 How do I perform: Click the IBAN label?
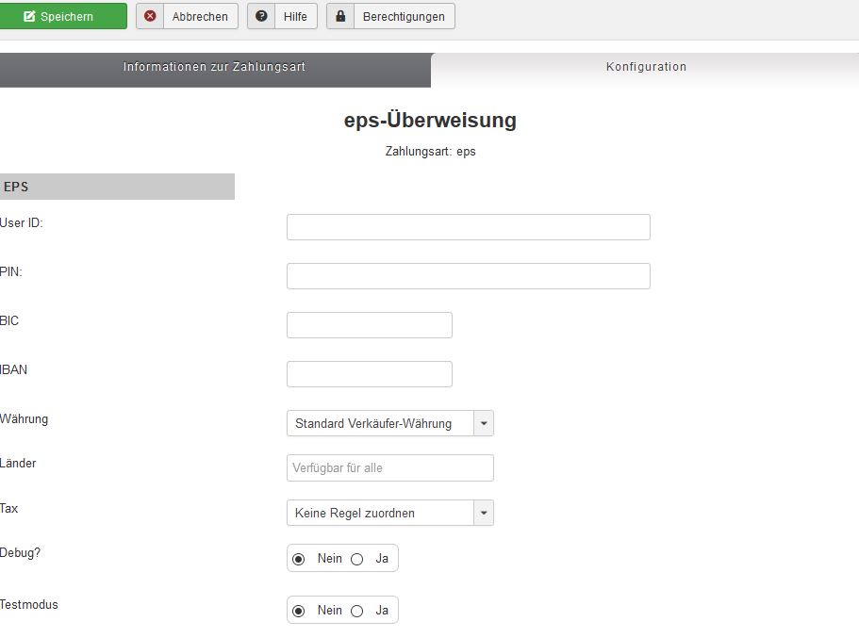(14, 369)
